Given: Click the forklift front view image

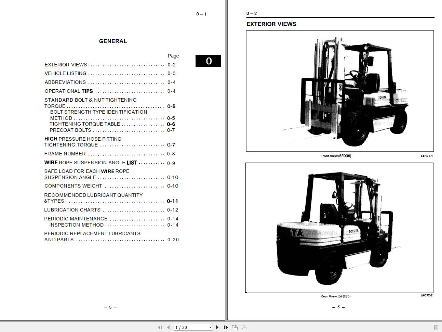Looking at the screenshot, I should [x=340, y=91].
